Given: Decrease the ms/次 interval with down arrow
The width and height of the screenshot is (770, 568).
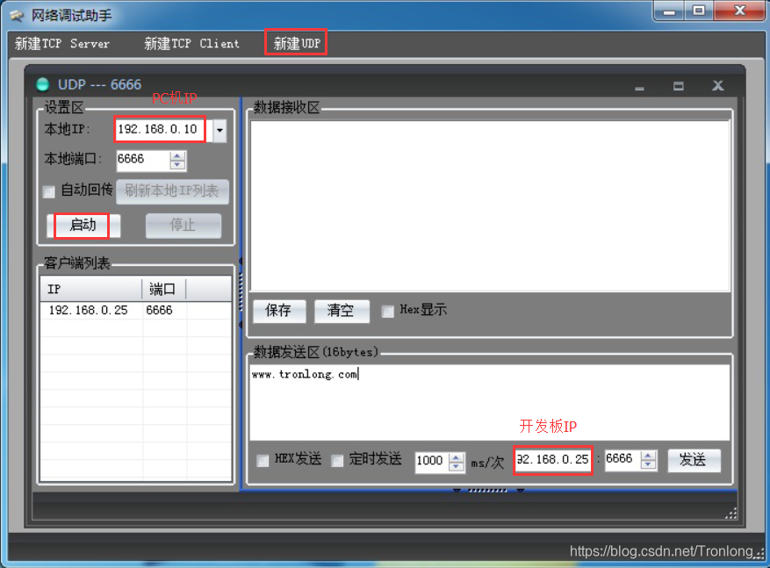Looking at the screenshot, I should pos(457,466).
